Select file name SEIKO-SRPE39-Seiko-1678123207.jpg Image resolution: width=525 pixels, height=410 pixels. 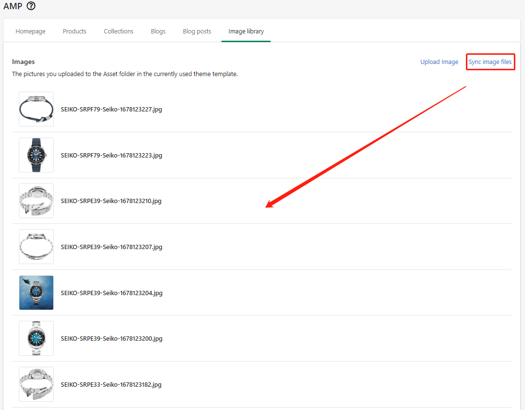(111, 247)
